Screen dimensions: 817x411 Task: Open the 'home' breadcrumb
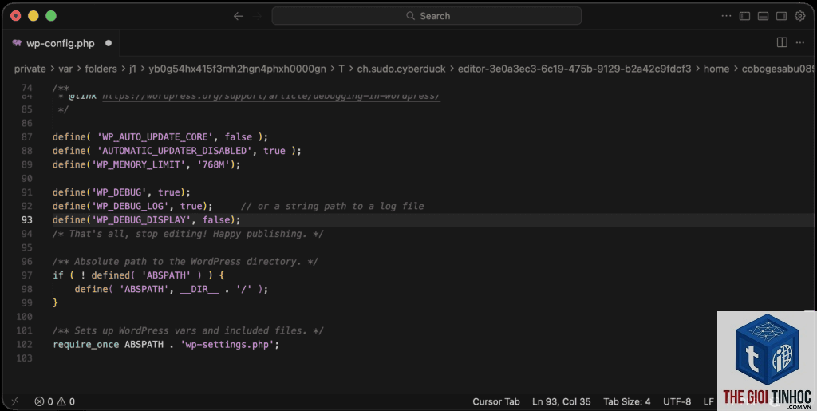(x=716, y=69)
